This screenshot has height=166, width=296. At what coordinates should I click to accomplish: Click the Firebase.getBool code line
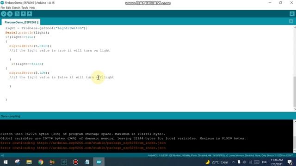click(46, 28)
